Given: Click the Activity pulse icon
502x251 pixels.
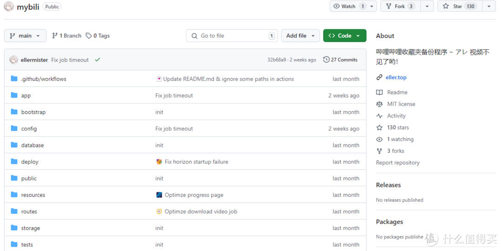Looking at the screenshot, I should pyautogui.click(x=379, y=116).
